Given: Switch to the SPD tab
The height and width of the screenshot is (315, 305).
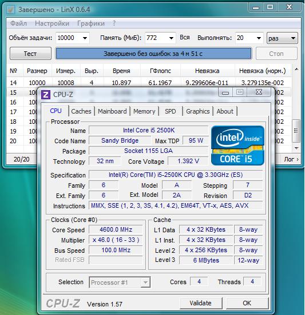Looking at the screenshot, I should (x=171, y=111).
